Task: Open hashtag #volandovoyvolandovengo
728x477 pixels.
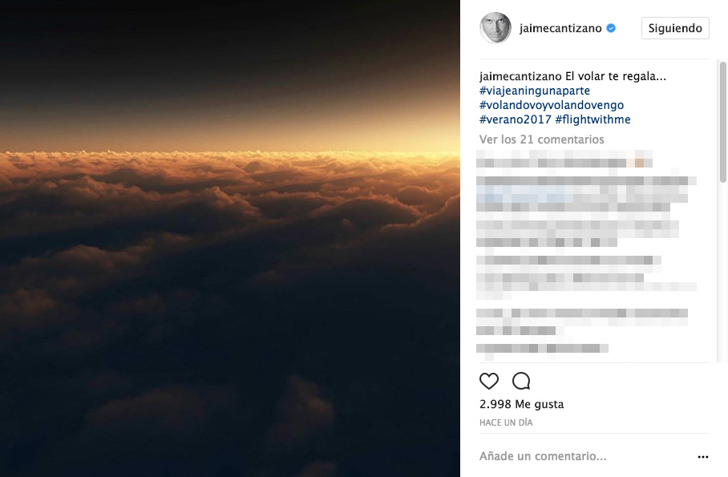Action: coord(551,106)
